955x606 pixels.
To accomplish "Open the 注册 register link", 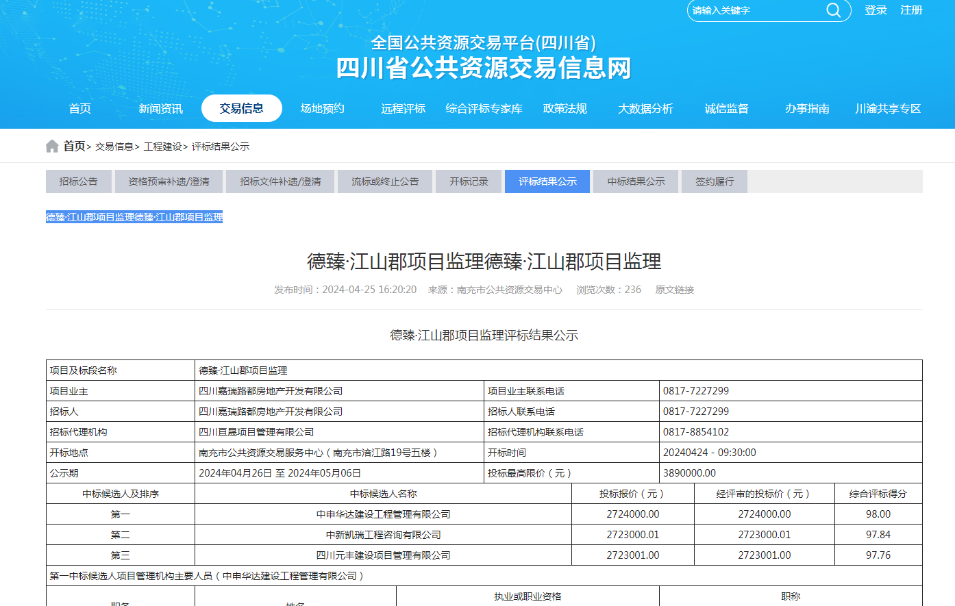I will click(911, 10).
